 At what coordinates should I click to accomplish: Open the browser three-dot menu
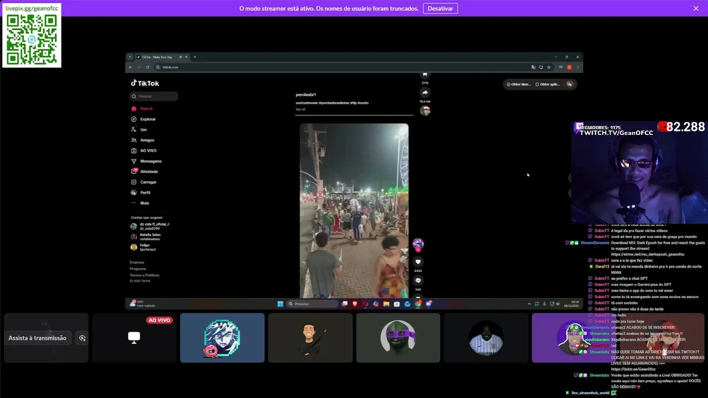coord(578,67)
